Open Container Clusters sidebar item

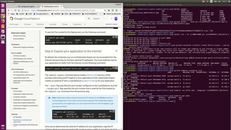pos(19,97)
